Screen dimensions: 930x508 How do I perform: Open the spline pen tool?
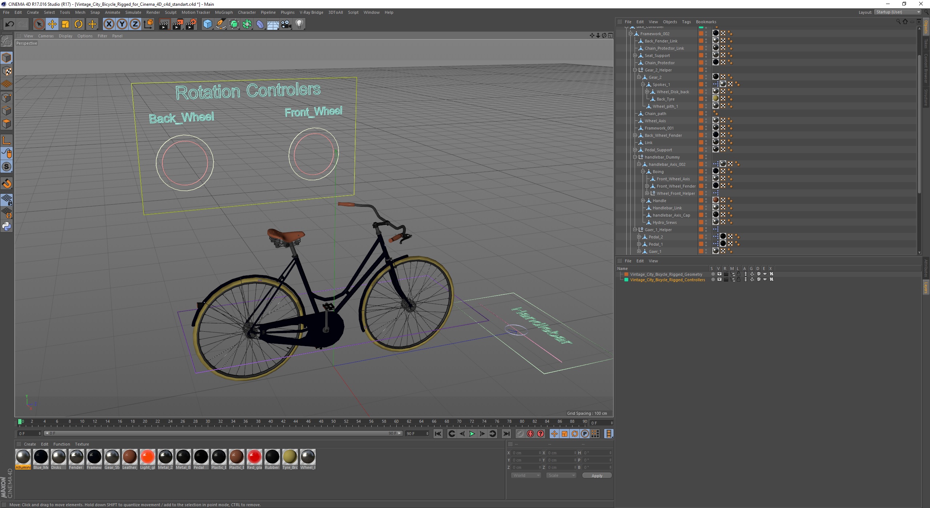pos(221,24)
